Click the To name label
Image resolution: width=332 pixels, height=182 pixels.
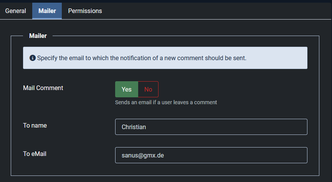pyautogui.click(x=35, y=125)
